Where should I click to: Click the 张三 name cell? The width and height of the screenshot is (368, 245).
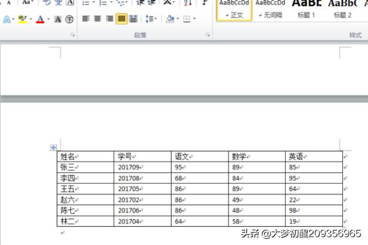(x=85, y=167)
